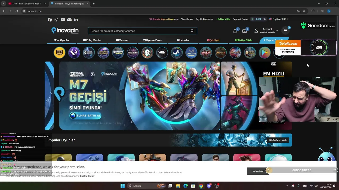
Task: Click the search magnifier icon in the search bar
Action: click(x=192, y=31)
